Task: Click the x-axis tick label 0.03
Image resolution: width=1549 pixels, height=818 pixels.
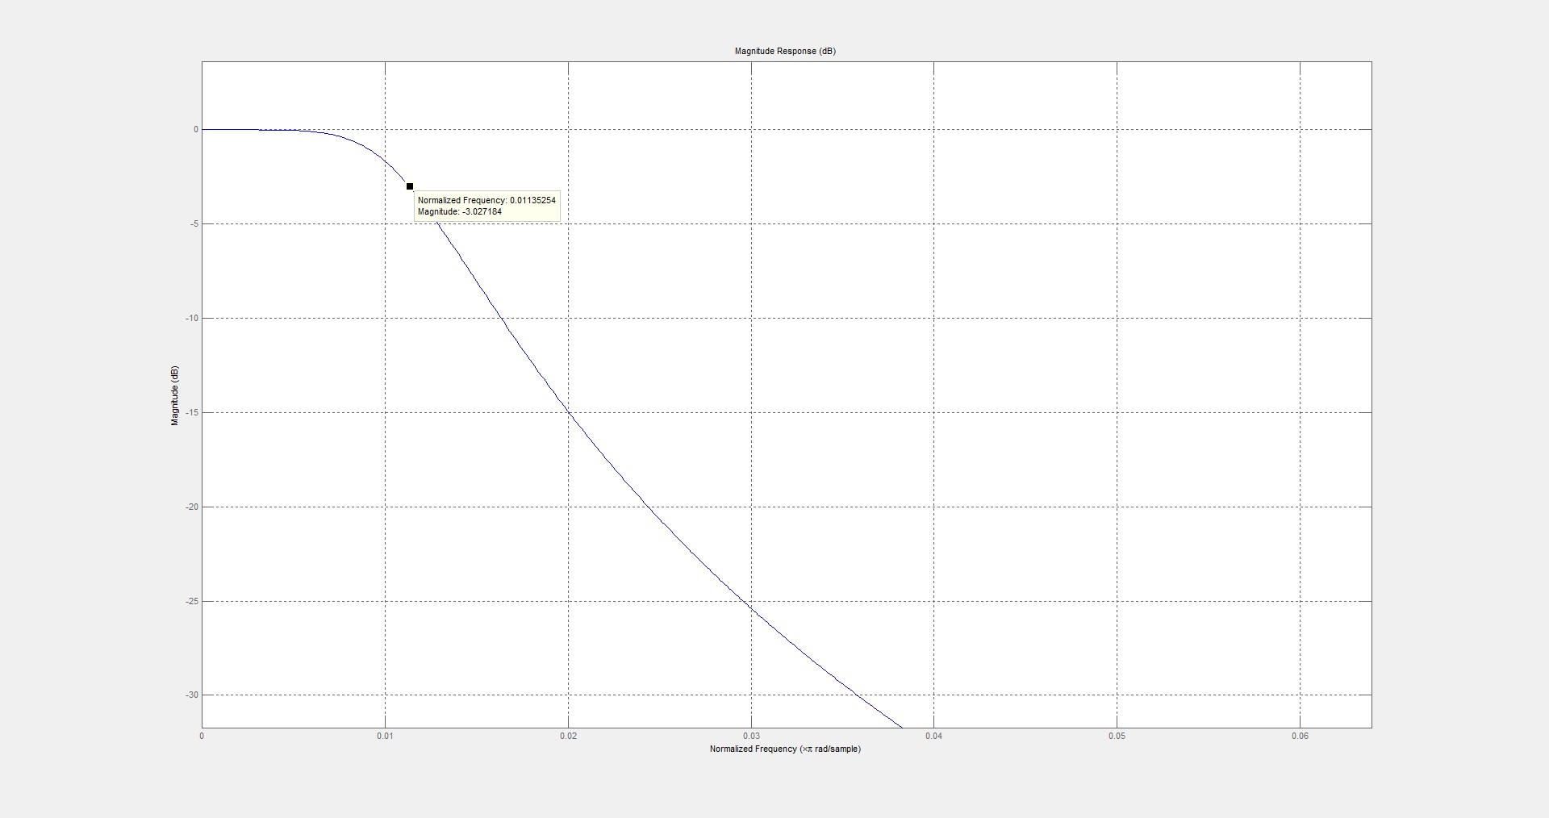Action: click(751, 736)
